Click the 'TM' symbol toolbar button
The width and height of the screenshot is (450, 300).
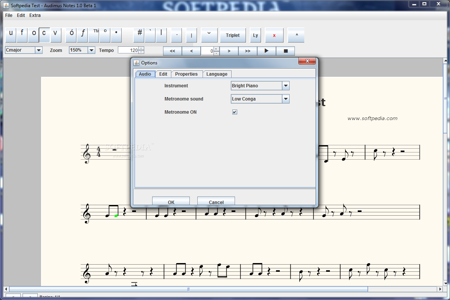point(94,35)
